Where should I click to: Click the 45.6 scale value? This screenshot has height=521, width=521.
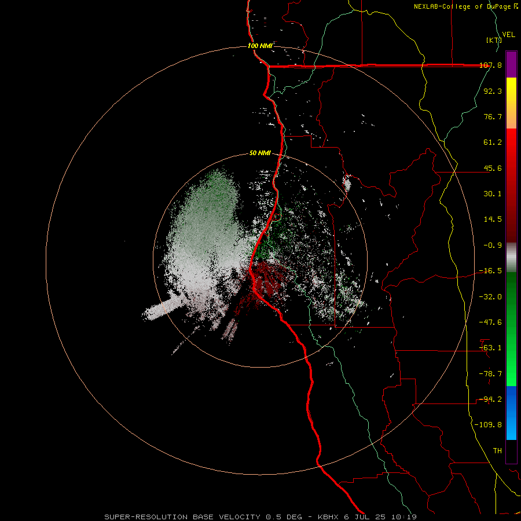pos(493,168)
